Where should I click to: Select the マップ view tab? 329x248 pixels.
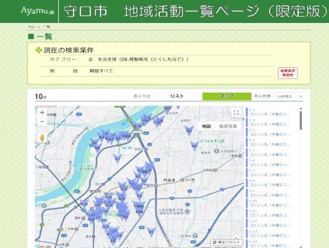(226, 96)
